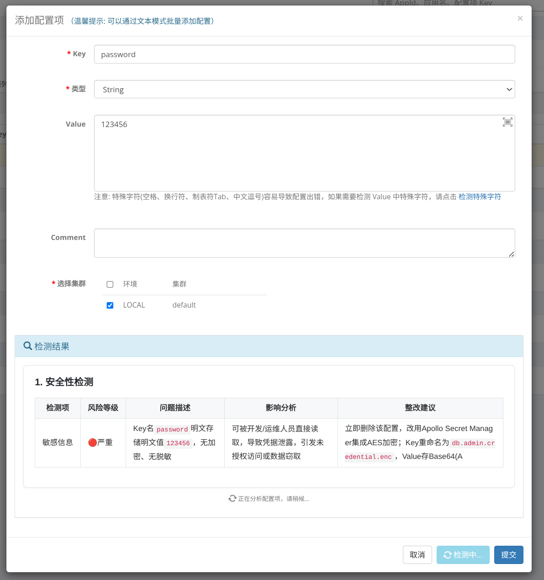Viewport: 544px width, 580px height.
Task: Toggle the LOCAL environment selection off
Action: (110, 305)
